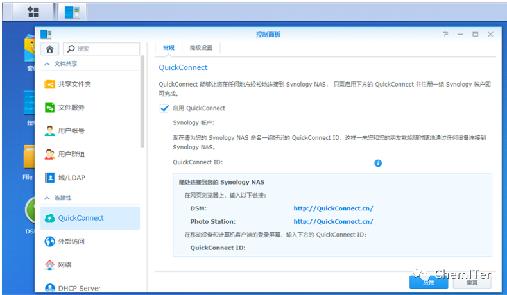Open 域/LDAP icon

click(x=49, y=178)
